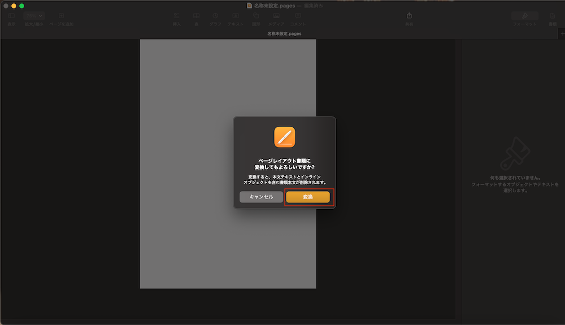Select the 名称未設定.pages document tab

pos(284,33)
